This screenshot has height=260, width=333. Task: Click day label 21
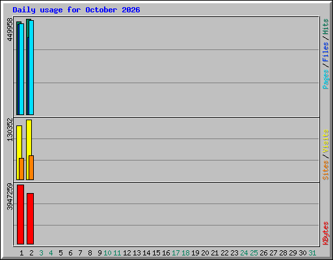point(215,253)
